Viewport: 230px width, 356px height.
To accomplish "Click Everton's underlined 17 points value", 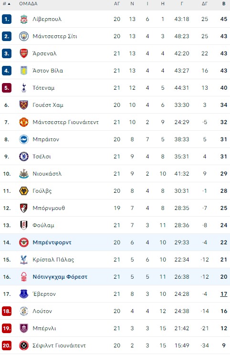I will coord(224,294).
